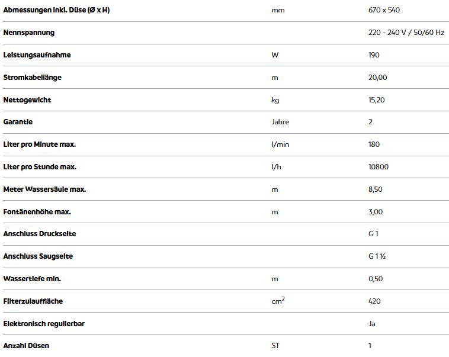Screen dimensions: 449x357
Task: Click the Liter pro Minute max. label
Action: (x=40, y=144)
